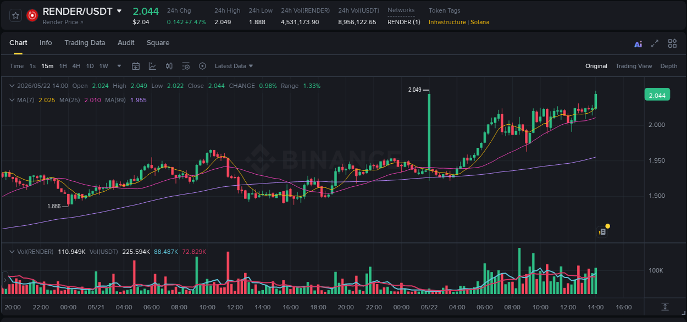The image size is (687, 322).
Task: Click the Token Tags label
Action: (x=445, y=10)
